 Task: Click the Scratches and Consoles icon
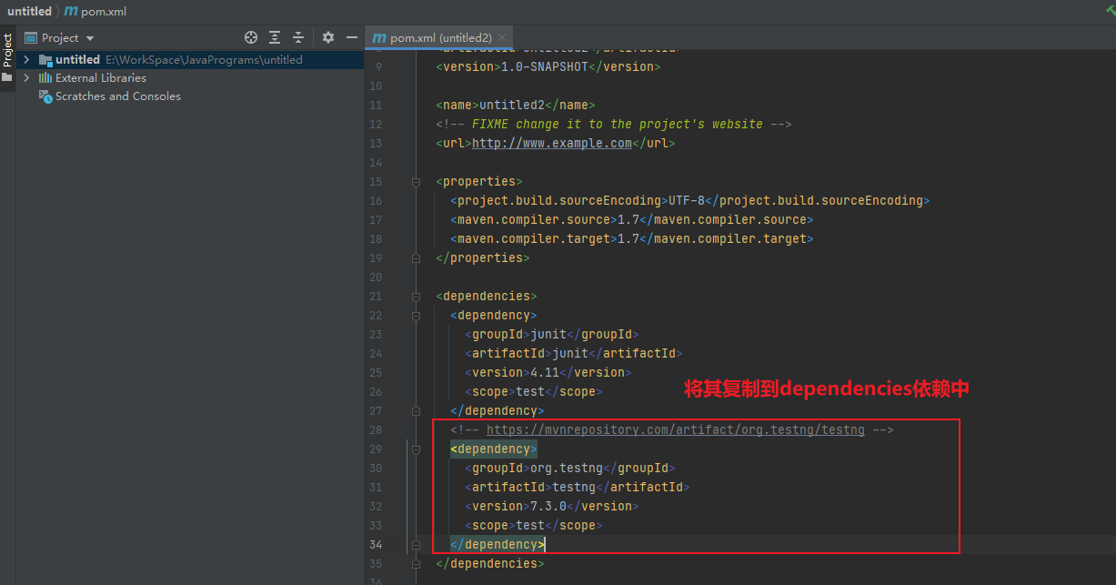pyautogui.click(x=45, y=96)
